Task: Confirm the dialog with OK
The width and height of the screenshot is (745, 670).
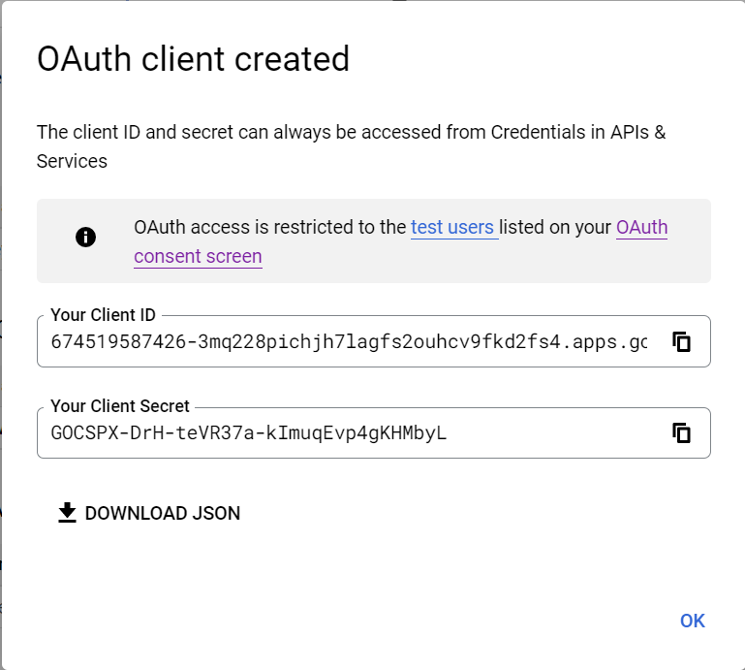Action: coord(692,621)
